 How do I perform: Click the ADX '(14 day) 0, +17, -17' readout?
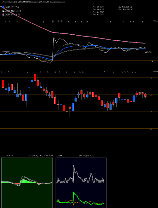(88, 156)
